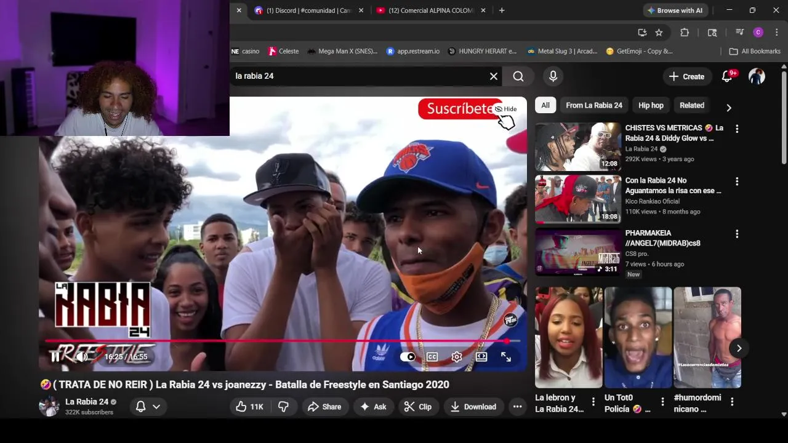
Task: Open CHISTES VS METRICAS video thumbnail
Action: pos(578,146)
